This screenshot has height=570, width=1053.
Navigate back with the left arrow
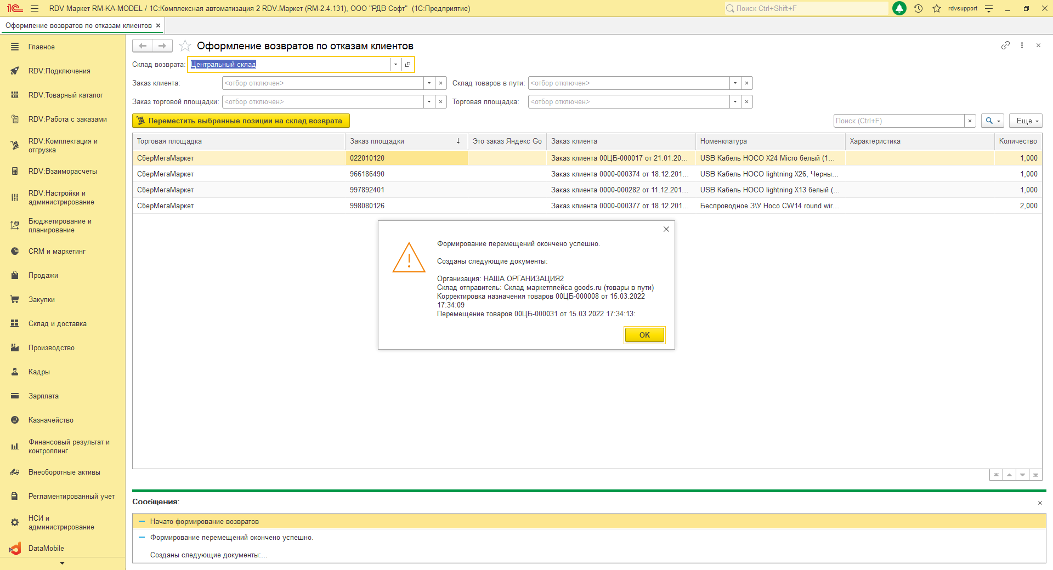click(143, 46)
